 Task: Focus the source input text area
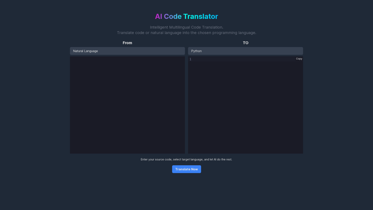click(x=127, y=105)
